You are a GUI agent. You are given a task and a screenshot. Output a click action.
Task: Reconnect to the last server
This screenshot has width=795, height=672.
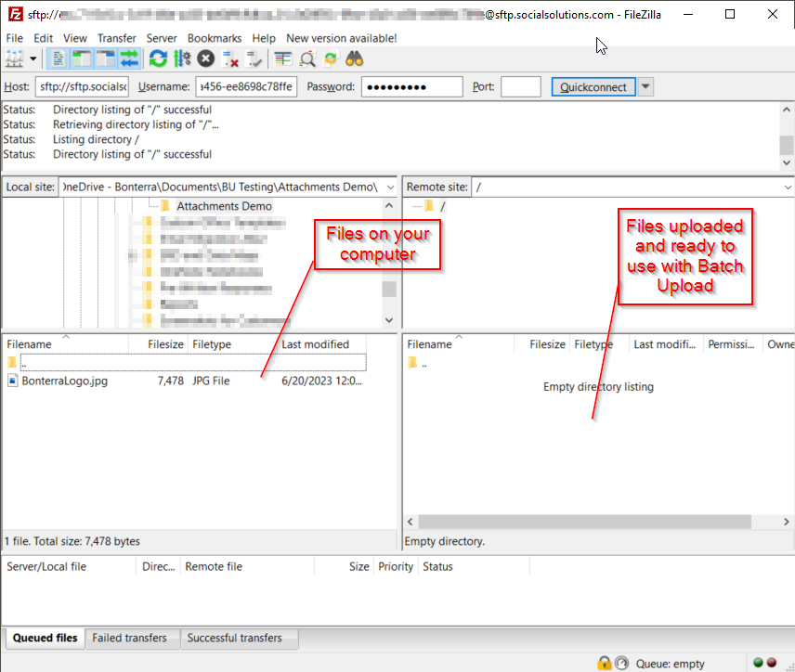coord(254,59)
